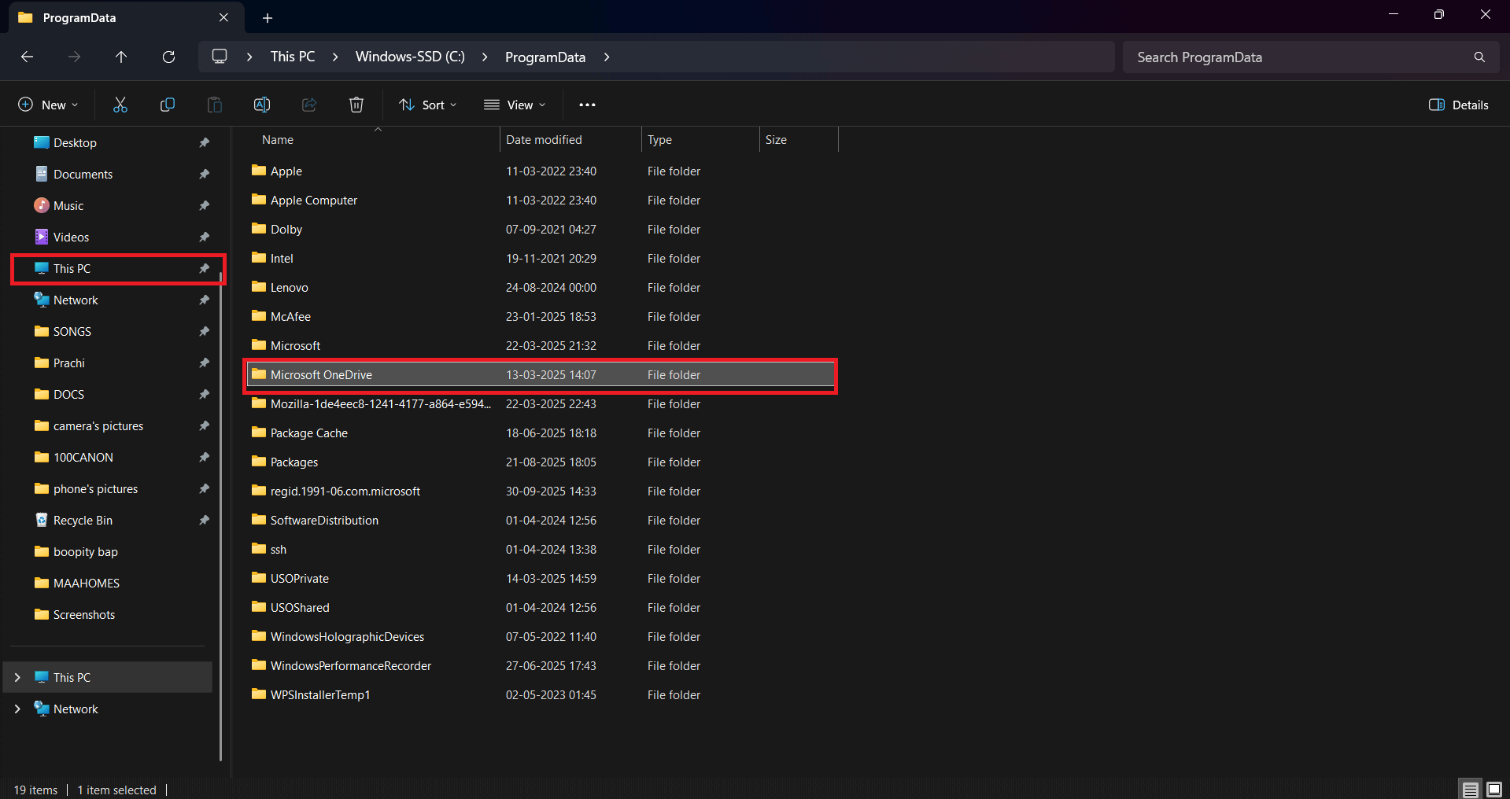
Task: Open the View dropdown menu
Action: [515, 105]
